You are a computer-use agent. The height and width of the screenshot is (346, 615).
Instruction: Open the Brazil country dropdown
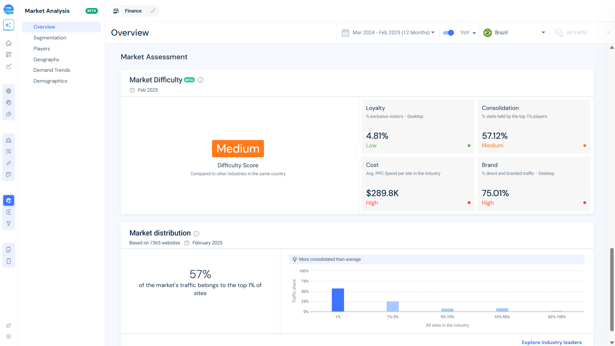coord(514,33)
